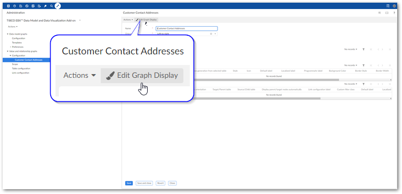Click the Name input field
Viewport: 402px width, 194px height.
pyautogui.click(x=187, y=28)
